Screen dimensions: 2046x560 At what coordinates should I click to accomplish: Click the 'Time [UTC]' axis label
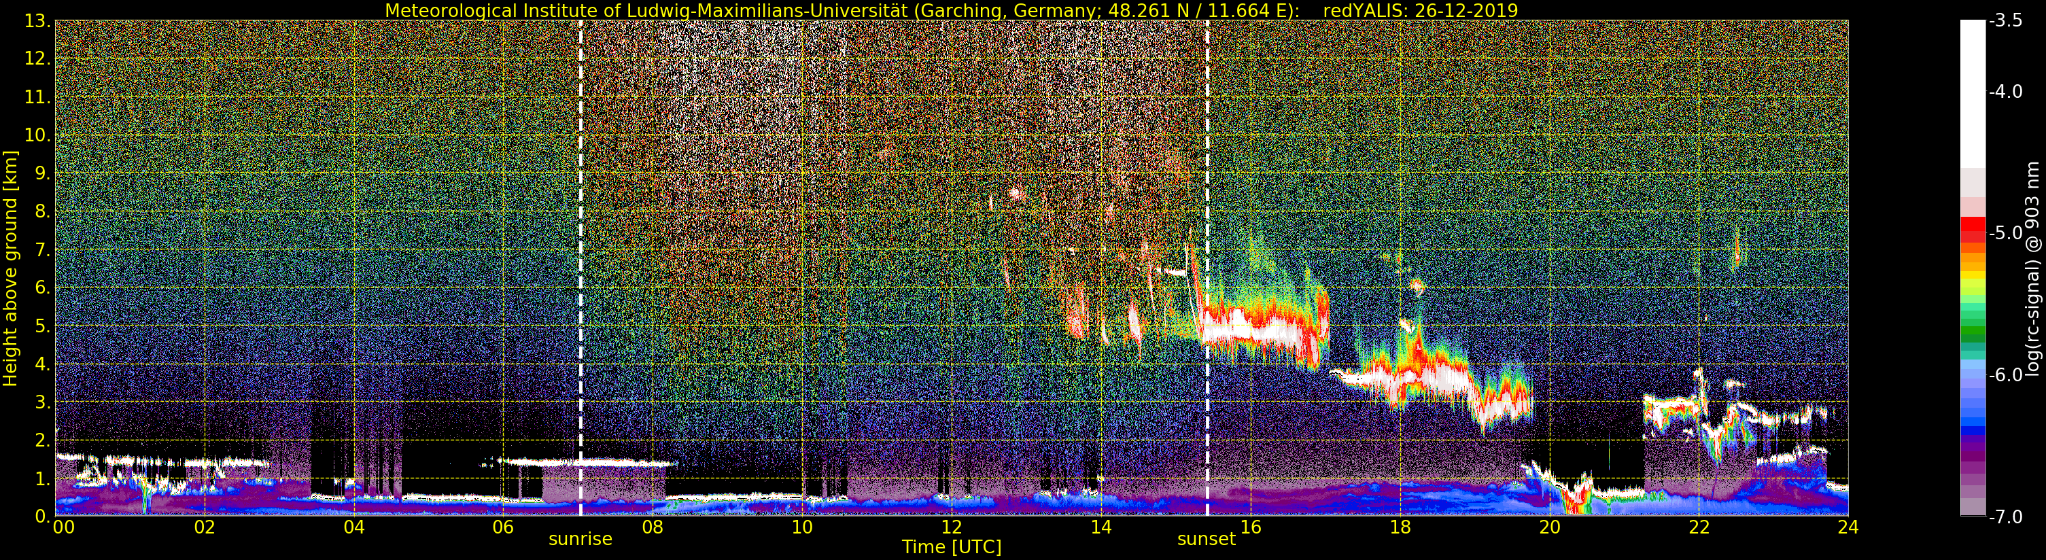click(x=951, y=547)
